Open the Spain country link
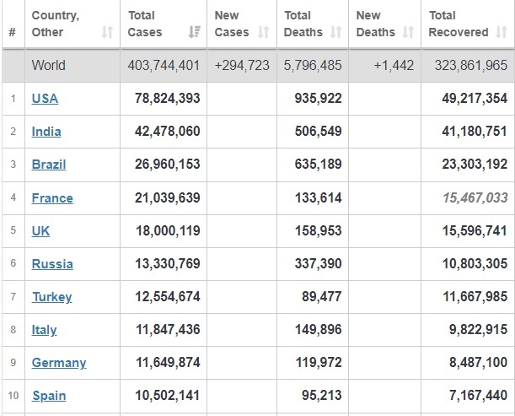Viewport: 515px width, 416px height. point(49,396)
